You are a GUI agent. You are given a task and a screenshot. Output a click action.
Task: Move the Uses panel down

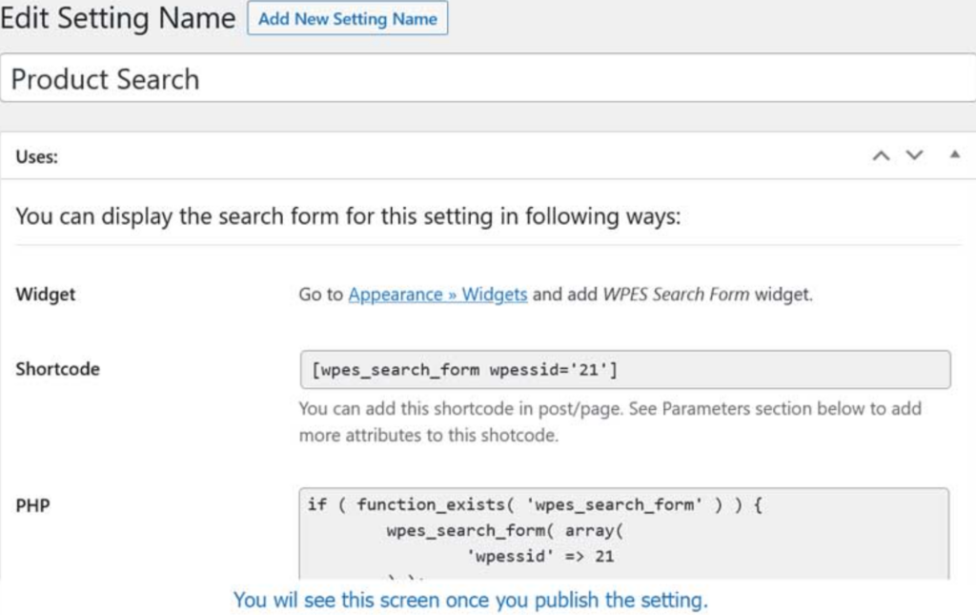click(915, 155)
